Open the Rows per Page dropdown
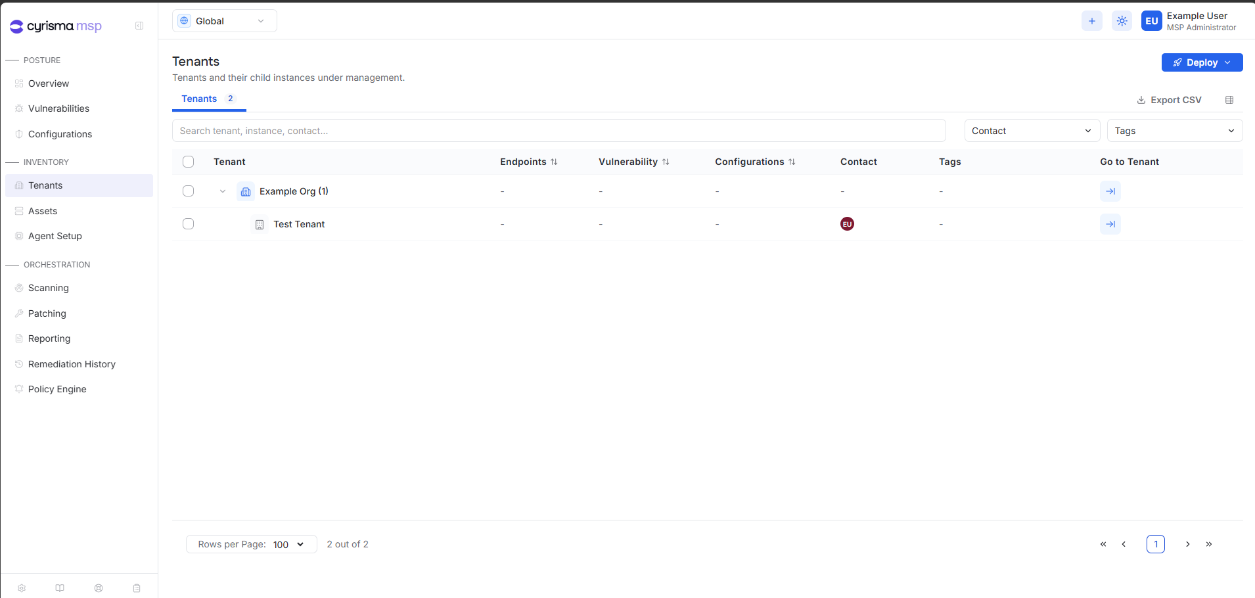The image size is (1255, 598). pyautogui.click(x=252, y=544)
